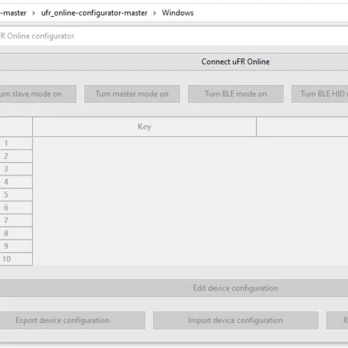This screenshot has width=348, height=348.
Task: Open the ufr_online-configurator-master breadcrumb folder
Action: coord(94,13)
